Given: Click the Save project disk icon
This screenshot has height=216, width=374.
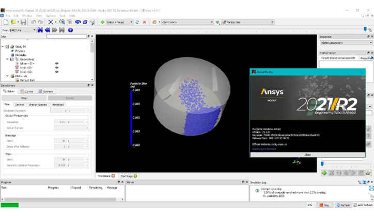Looking at the screenshot, I should click(23, 22).
